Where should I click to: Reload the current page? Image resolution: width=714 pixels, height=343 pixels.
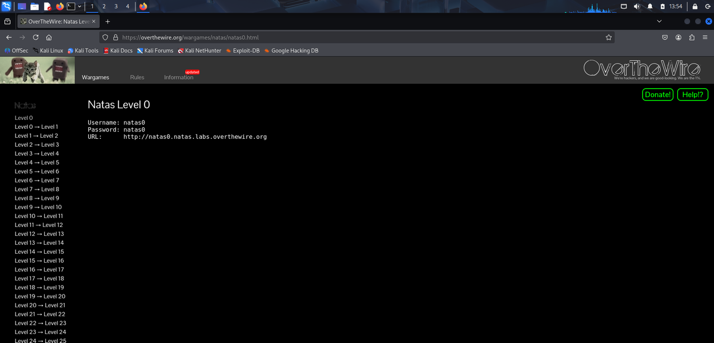(36, 37)
